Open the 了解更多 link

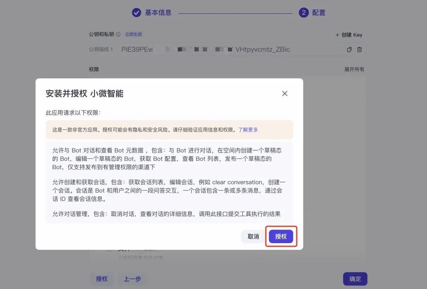point(248,130)
